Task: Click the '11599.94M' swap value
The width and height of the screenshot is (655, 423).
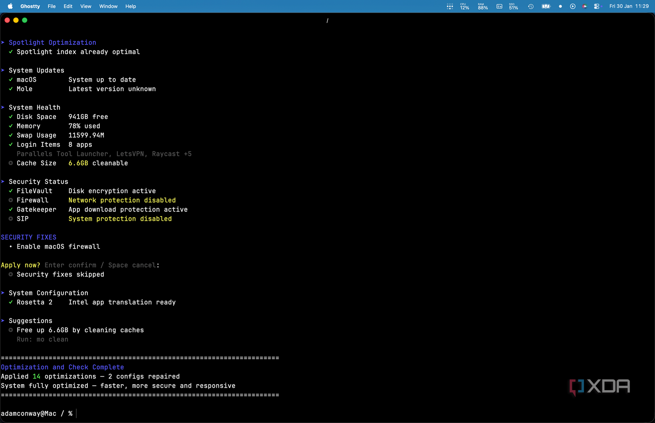Action: (86, 135)
